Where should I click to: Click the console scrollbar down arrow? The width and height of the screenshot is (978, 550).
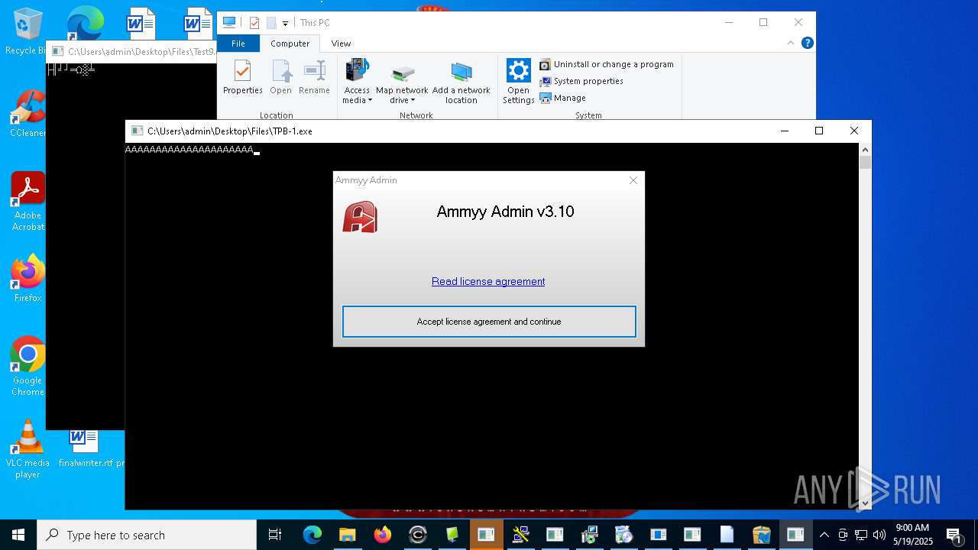(x=865, y=503)
